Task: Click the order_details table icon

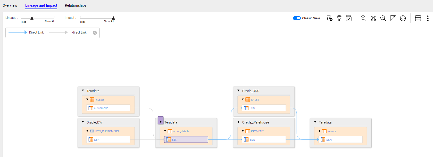Action: click(x=170, y=131)
